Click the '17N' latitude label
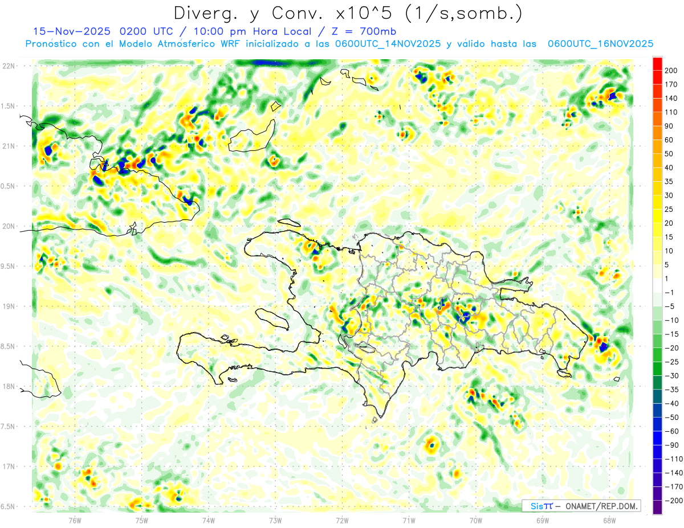Image resolution: width=684 pixels, height=528 pixels. pos(9,466)
